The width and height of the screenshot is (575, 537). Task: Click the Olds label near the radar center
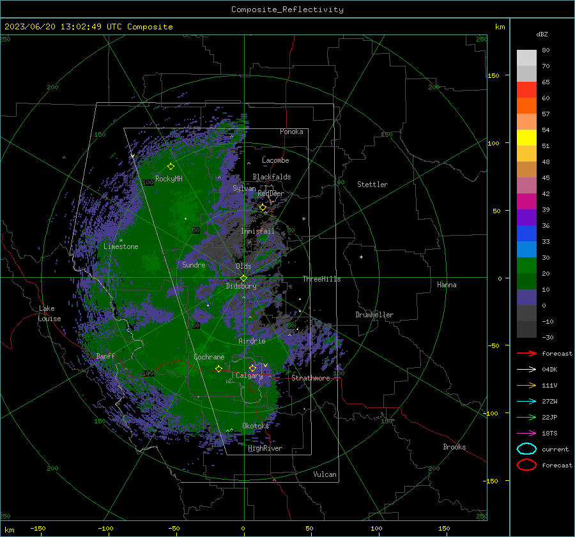(x=243, y=266)
